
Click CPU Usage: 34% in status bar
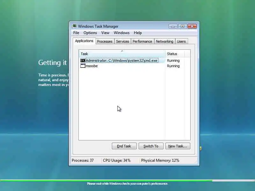tap(117, 160)
